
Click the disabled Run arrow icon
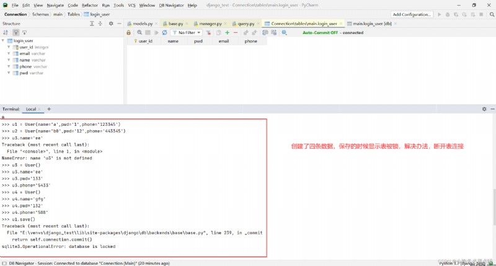[x=439, y=14]
